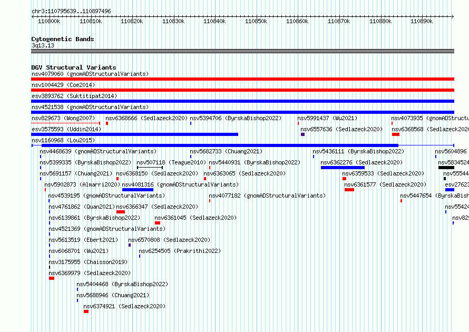Click the 110820k ruler coordinate

pyautogui.click(x=132, y=21)
